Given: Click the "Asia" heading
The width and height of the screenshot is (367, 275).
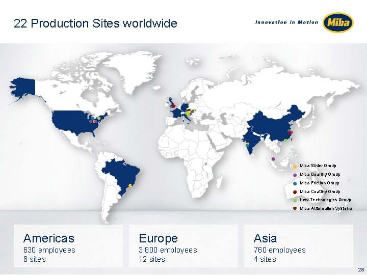Looking at the screenshot, I should coord(265,238).
